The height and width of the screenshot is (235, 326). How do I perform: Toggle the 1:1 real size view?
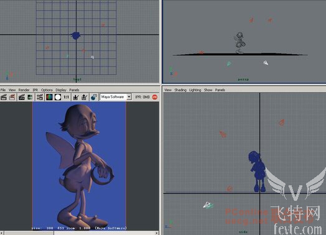coord(66,97)
